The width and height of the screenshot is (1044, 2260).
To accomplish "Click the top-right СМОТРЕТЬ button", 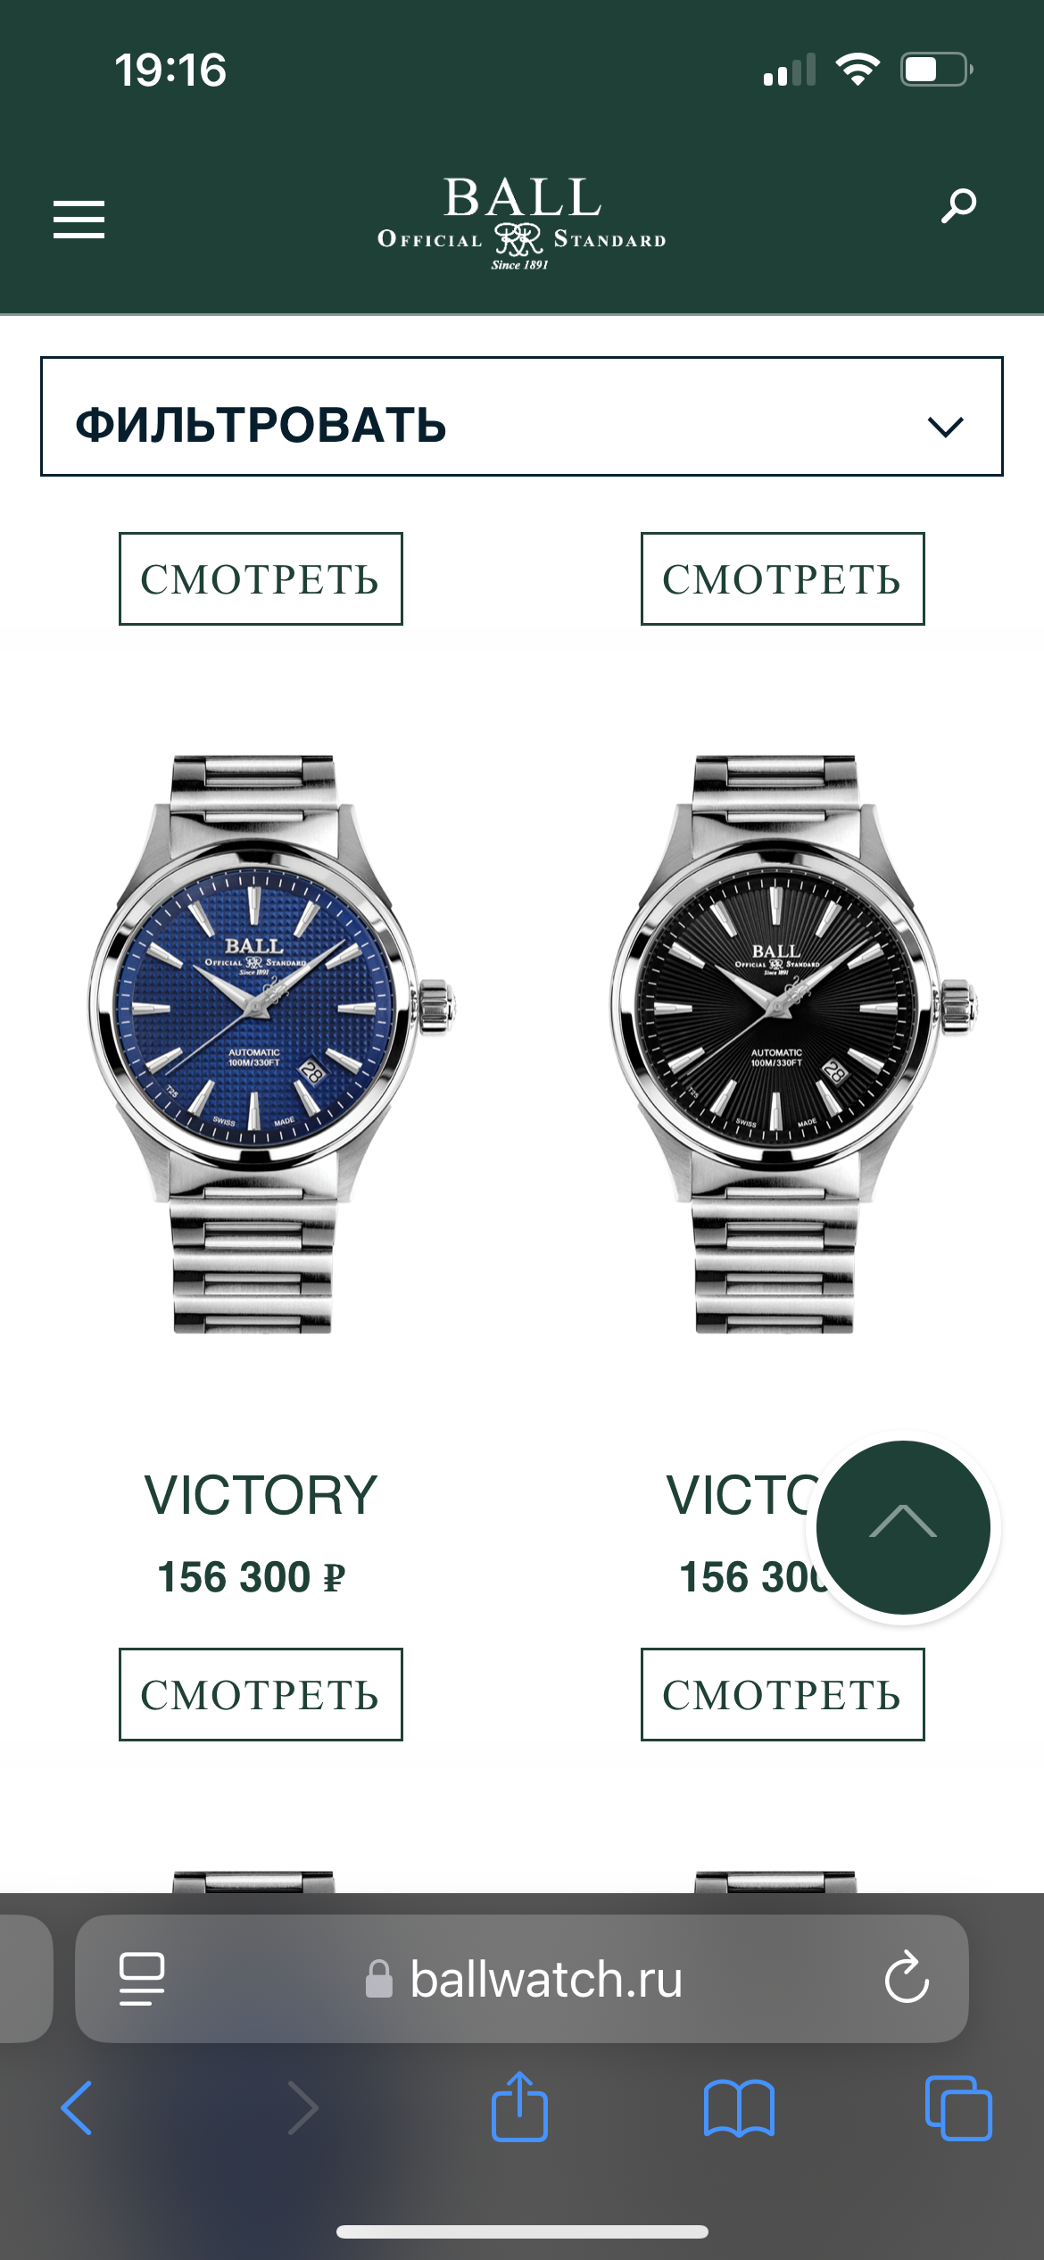I will click(783, 578).
